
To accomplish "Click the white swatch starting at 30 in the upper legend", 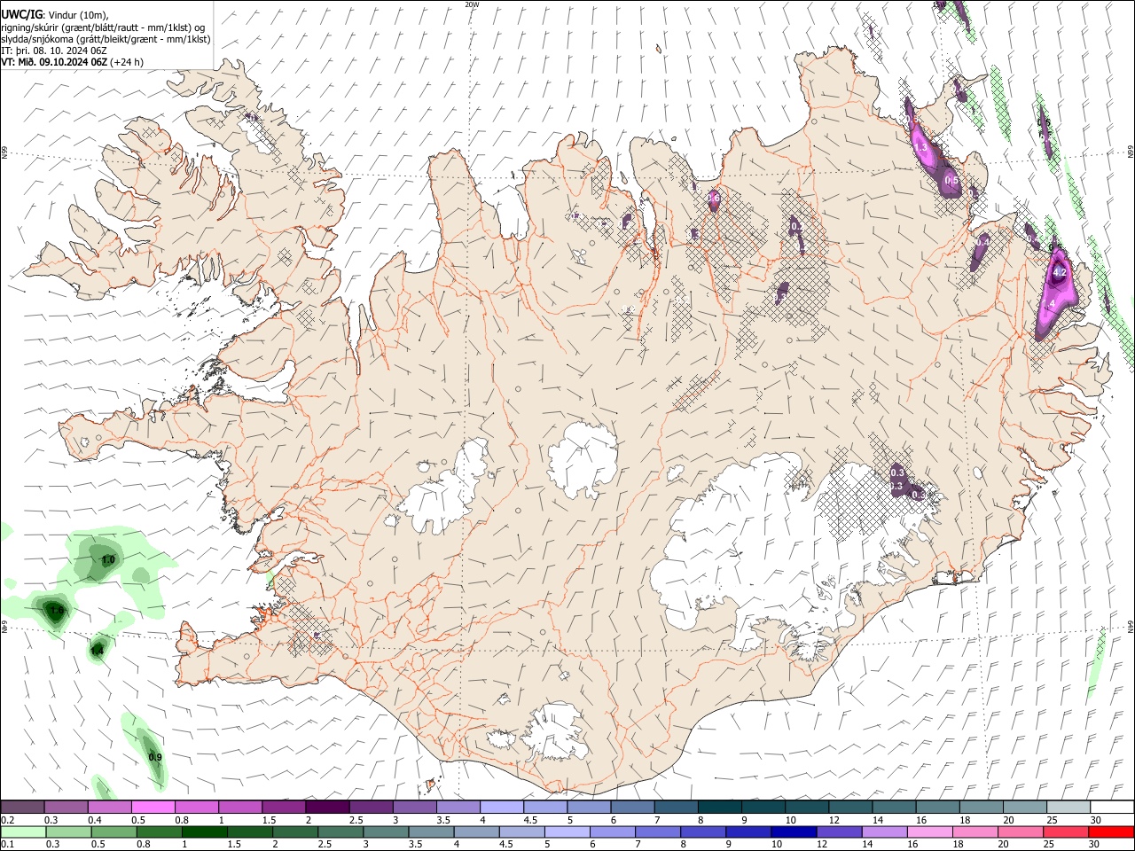I will pyautogui.click(x=1112, y=807).
